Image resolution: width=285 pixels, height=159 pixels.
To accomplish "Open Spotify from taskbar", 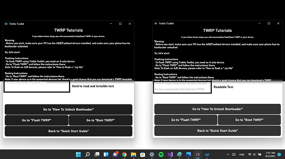I will click(x=161, y=154).
